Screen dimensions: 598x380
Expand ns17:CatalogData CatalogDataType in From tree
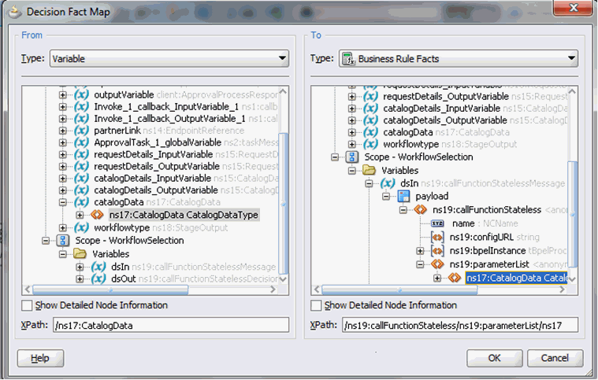coord(80,215)
